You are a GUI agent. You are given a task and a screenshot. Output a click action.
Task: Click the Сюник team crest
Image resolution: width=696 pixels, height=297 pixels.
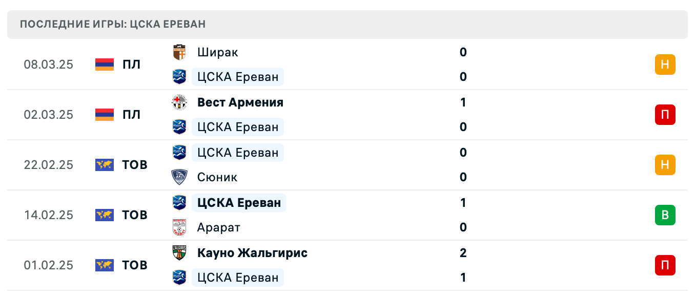pyautogui.click(x=179, y=177)
